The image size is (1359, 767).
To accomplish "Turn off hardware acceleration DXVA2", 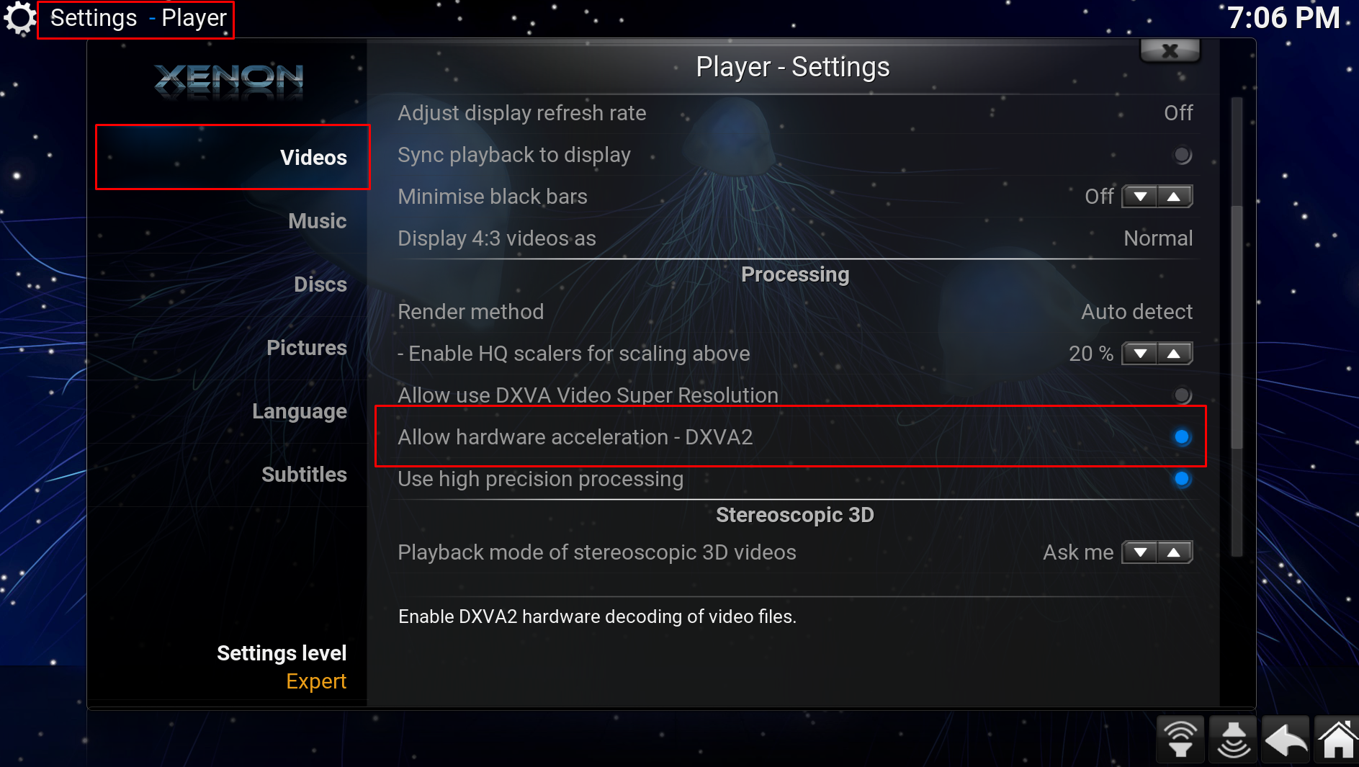I will (1182, 437).
